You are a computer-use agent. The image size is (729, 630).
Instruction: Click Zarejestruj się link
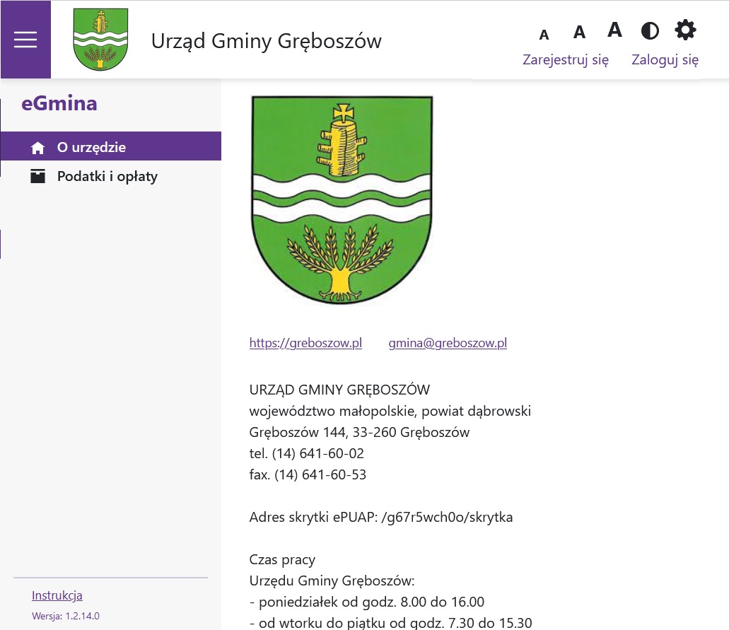point(566,59)
